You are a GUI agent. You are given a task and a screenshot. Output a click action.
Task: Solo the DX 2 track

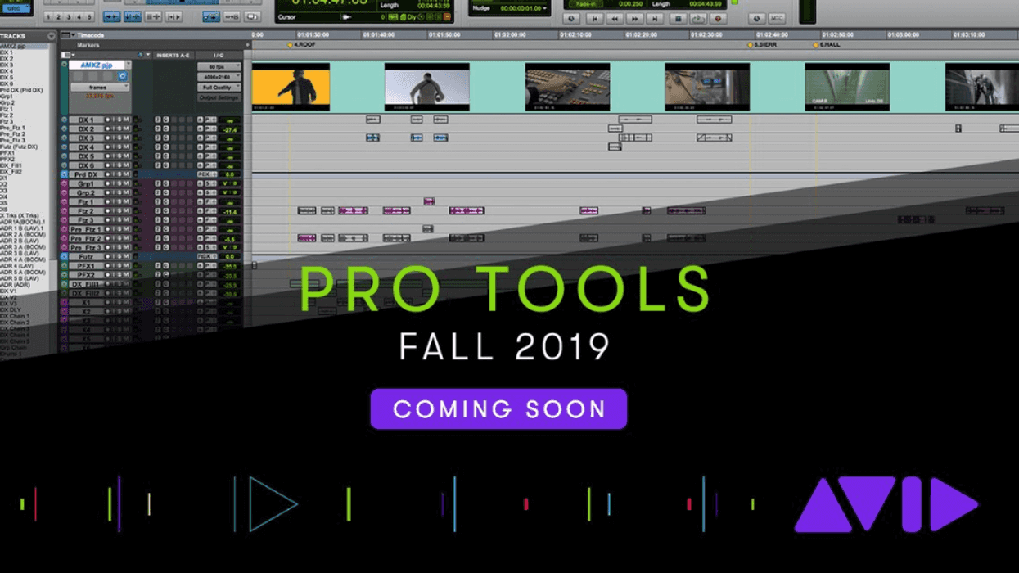120,129
